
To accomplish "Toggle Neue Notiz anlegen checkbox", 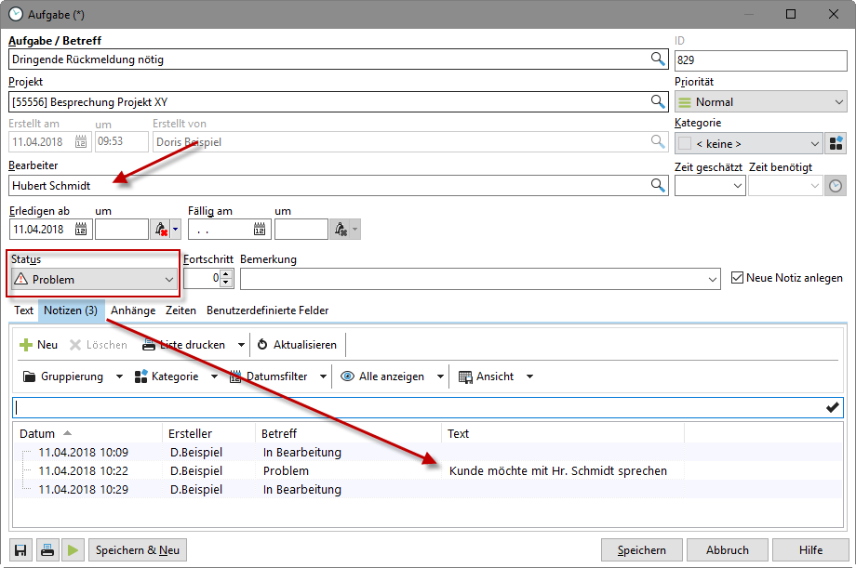I will [738, 278].
